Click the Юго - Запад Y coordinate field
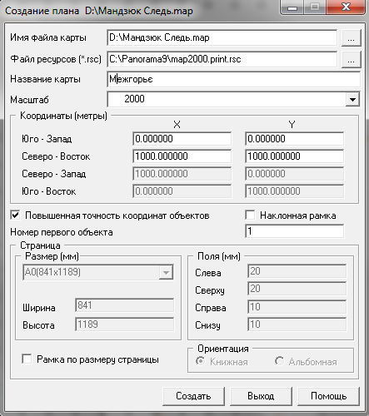Image resolution: width=369 pixels, height=416 pixels. [294, 139]
